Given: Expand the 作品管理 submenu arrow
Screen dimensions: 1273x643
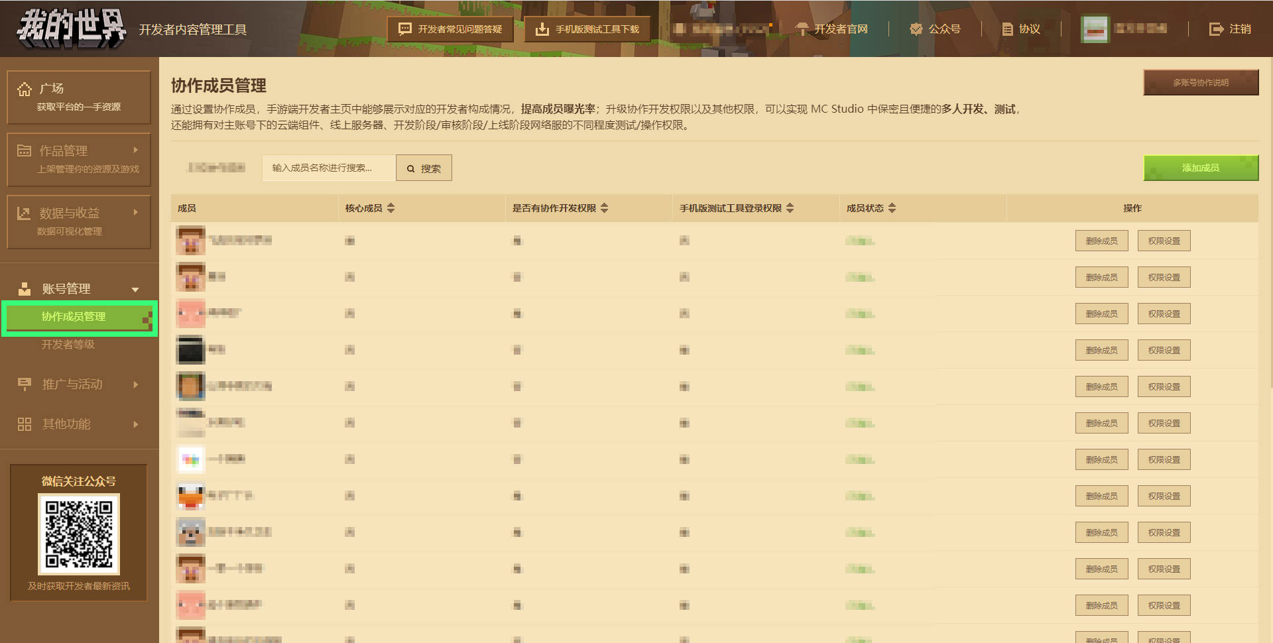Looking at the screenshot, I should 135,150.
